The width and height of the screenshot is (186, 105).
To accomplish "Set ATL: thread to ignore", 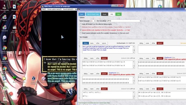I will tap(104, 89).
